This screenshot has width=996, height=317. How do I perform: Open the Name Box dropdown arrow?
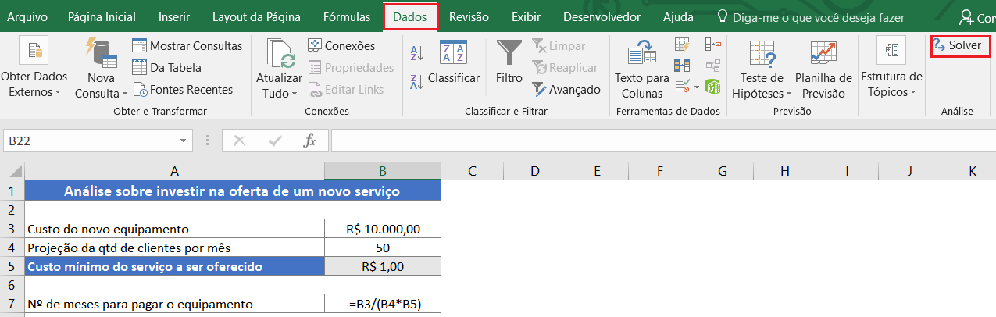pos(184,141)
